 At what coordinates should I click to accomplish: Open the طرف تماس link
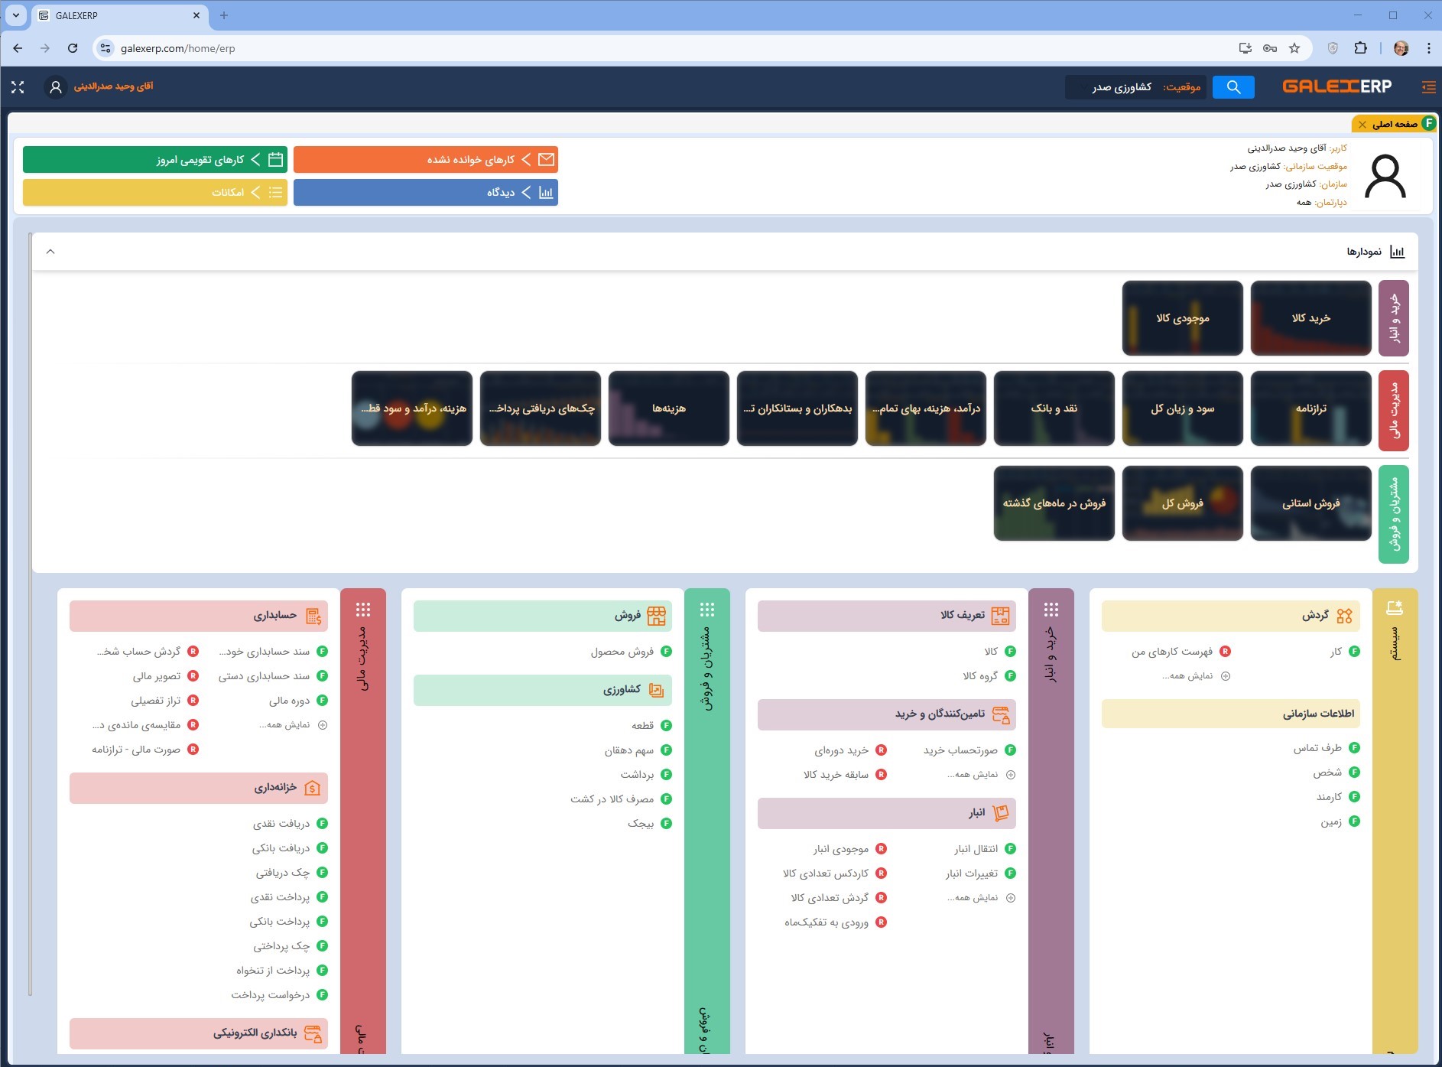(x=1326, y=748)
